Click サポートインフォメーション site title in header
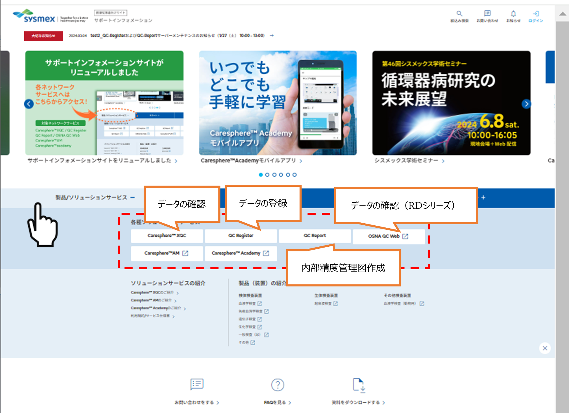 tap(123, 20)
